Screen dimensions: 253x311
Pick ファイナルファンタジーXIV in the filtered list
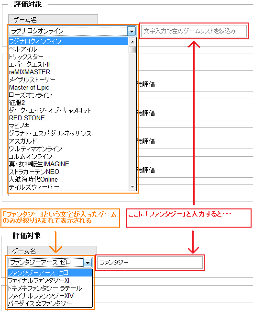(x=50, y=296)
